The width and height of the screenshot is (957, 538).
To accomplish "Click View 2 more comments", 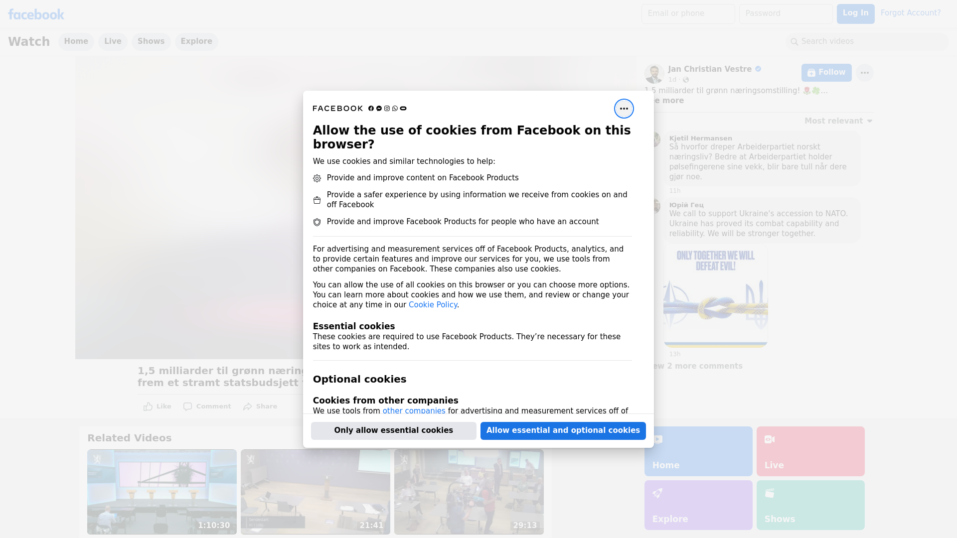I will [x=698, y=366].
